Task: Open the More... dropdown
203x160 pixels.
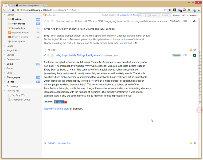Action: tap(143, 15)
